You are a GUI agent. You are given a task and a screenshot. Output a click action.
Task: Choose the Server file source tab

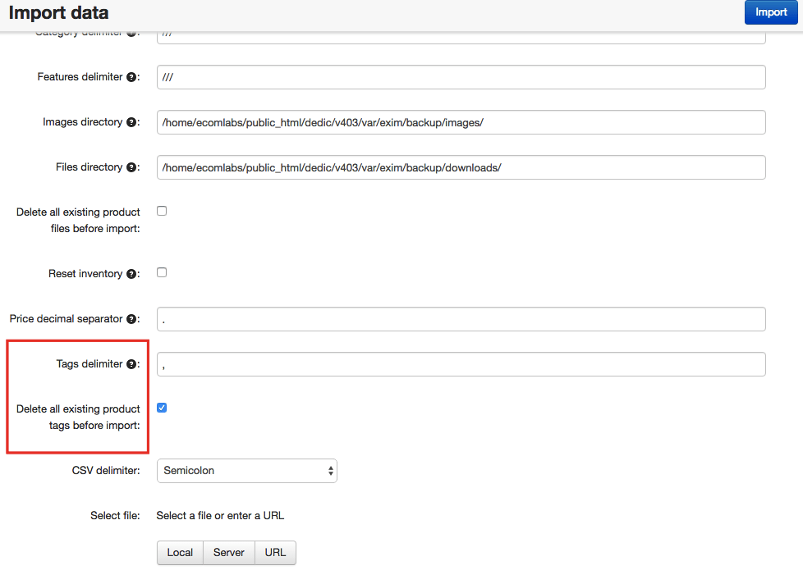(229, 553)
